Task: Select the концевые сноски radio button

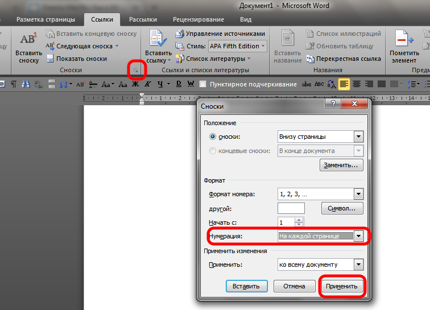Action: 213,151
